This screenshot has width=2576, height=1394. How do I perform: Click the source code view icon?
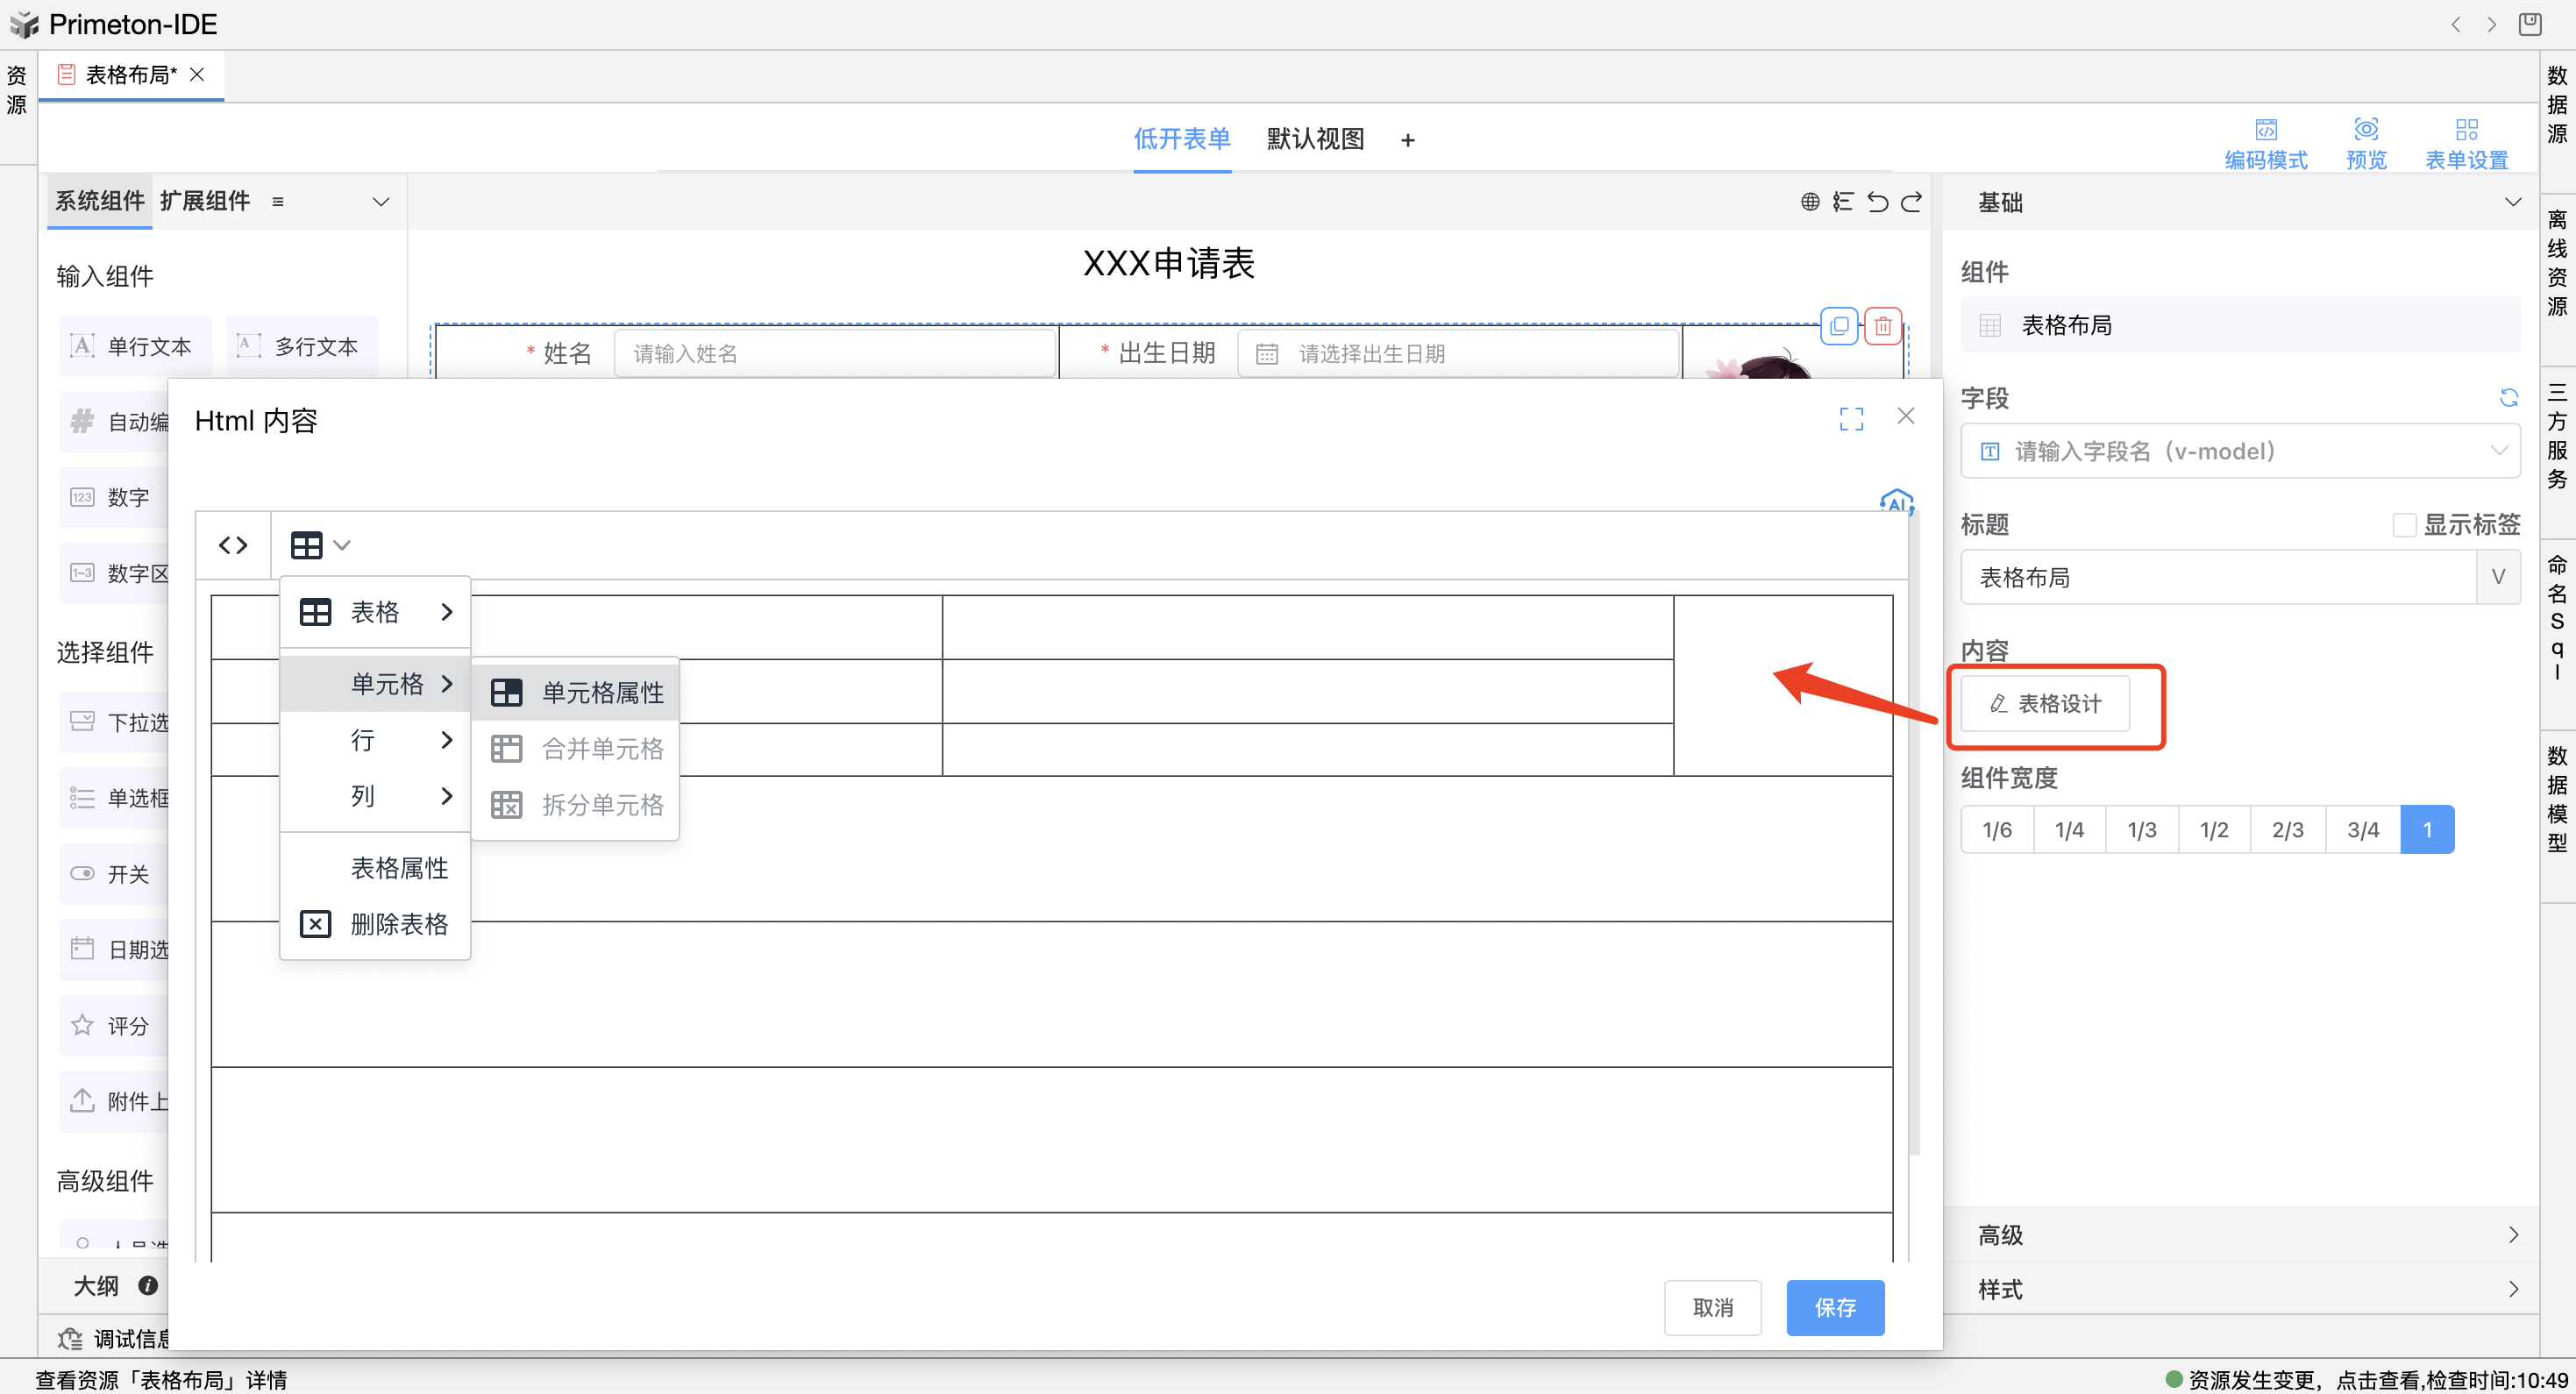pyautogui.click(x=233, y=545)
